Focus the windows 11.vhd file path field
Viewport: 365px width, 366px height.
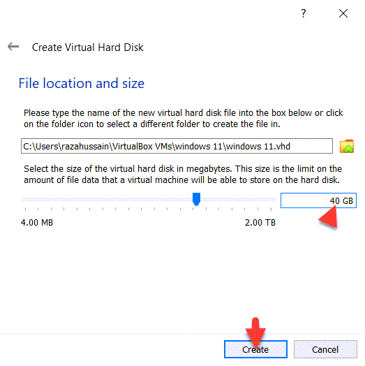(177, 146)
